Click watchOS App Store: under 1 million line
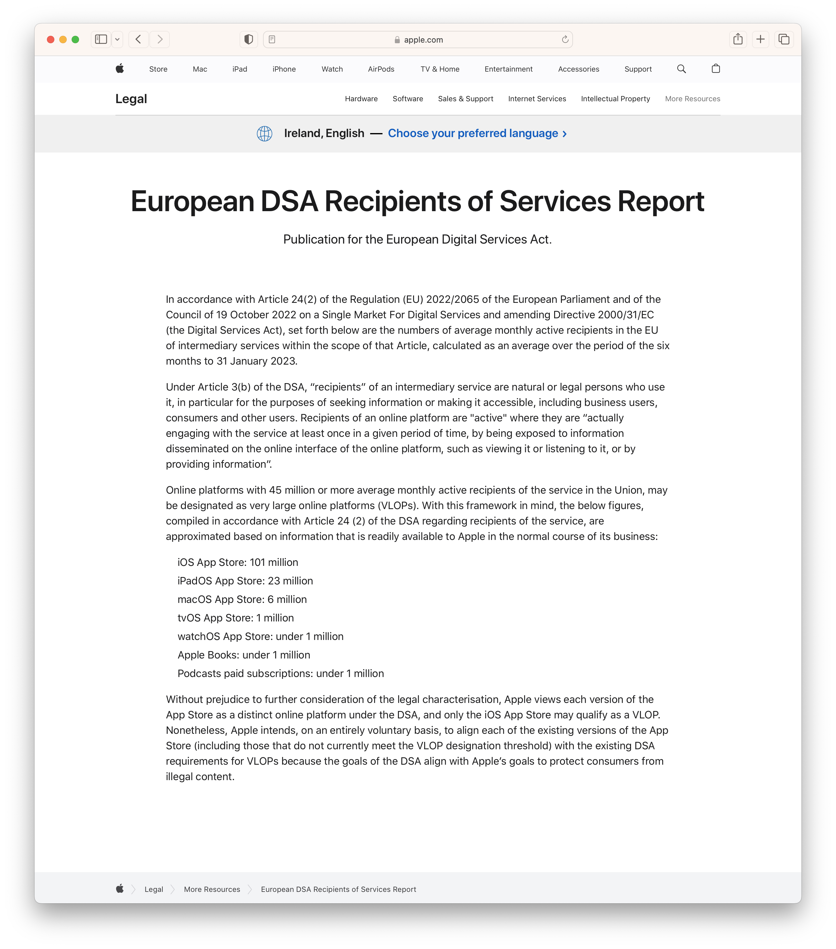836x949 pixels. point(261,637)
